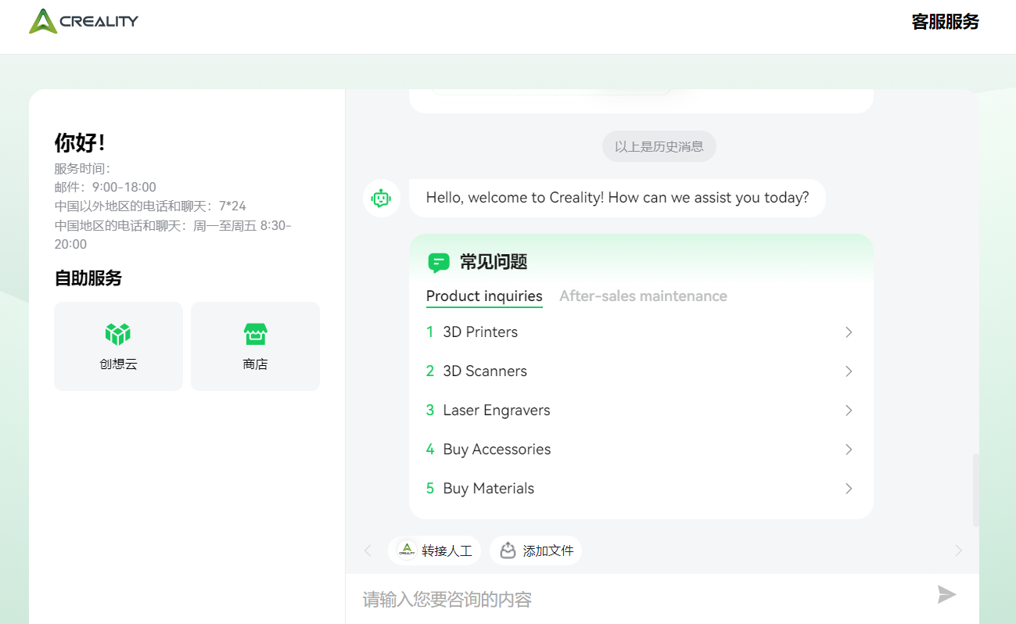Expand the Buy Materials row chevron
The image size is (1016, 624).
(x=849, y=489)
